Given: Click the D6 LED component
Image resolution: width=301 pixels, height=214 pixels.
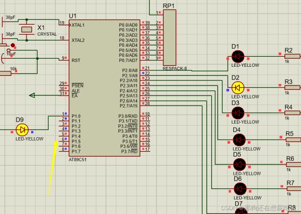Looking at the screenshot, I should pyautogui.click(x=239, y=189).
